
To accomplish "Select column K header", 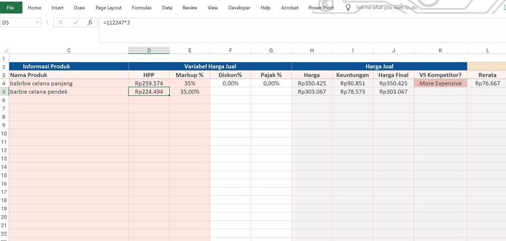I will [441, 51].
